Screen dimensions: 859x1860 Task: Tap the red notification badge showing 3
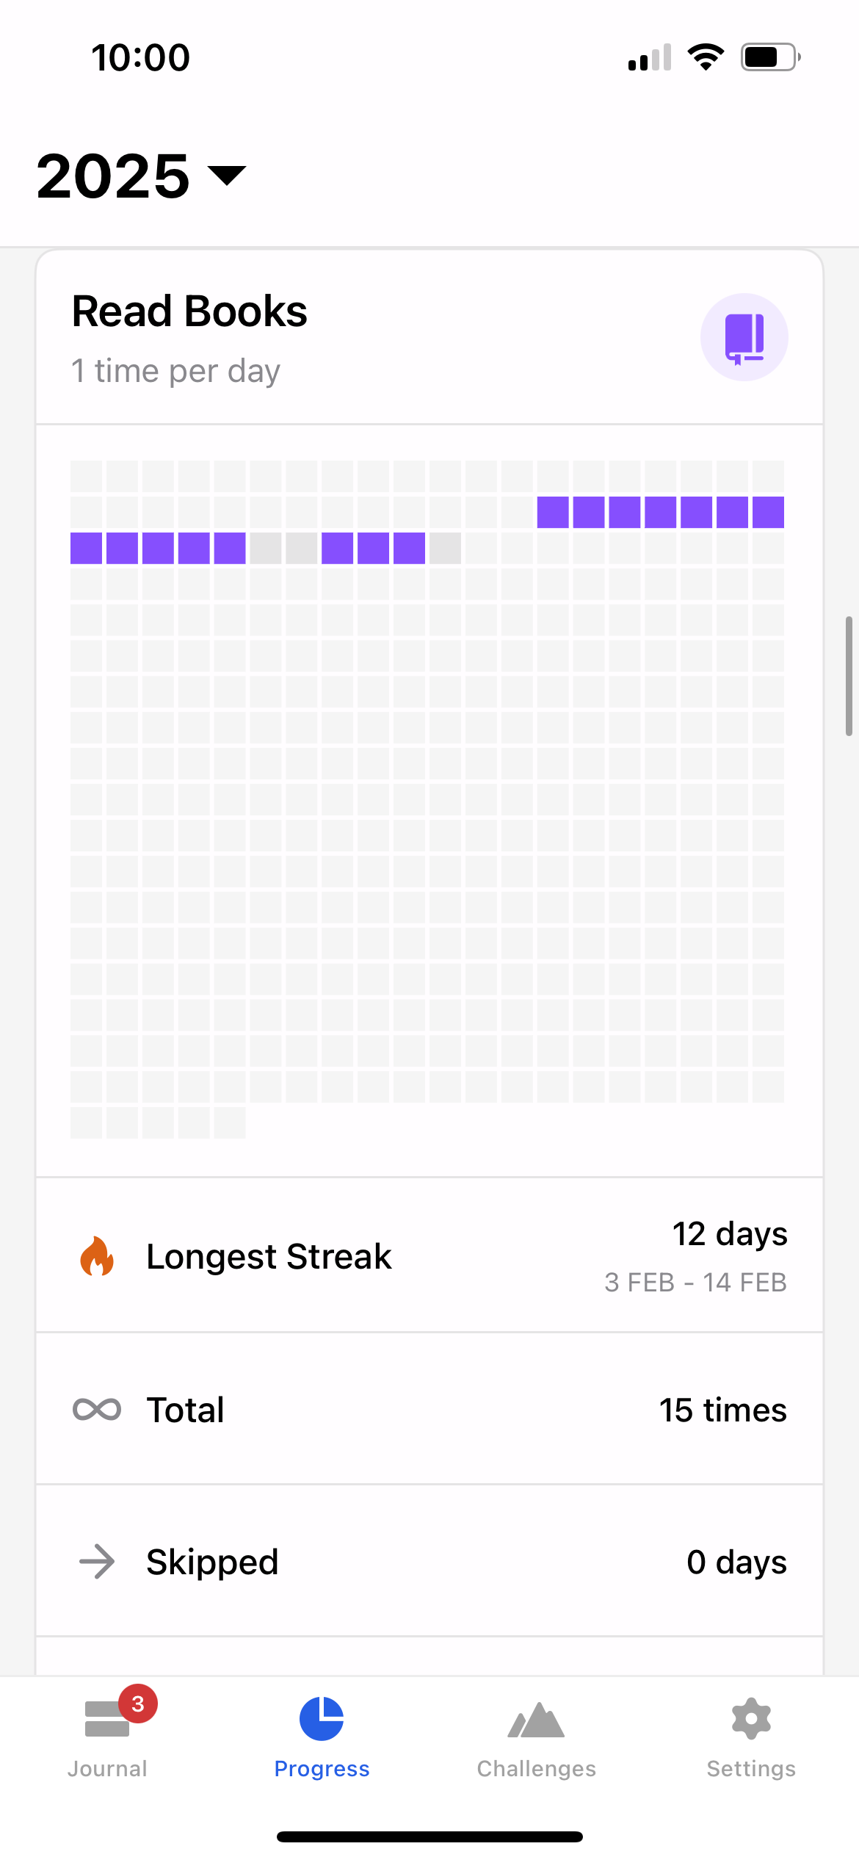click(x=138, y=1704)
